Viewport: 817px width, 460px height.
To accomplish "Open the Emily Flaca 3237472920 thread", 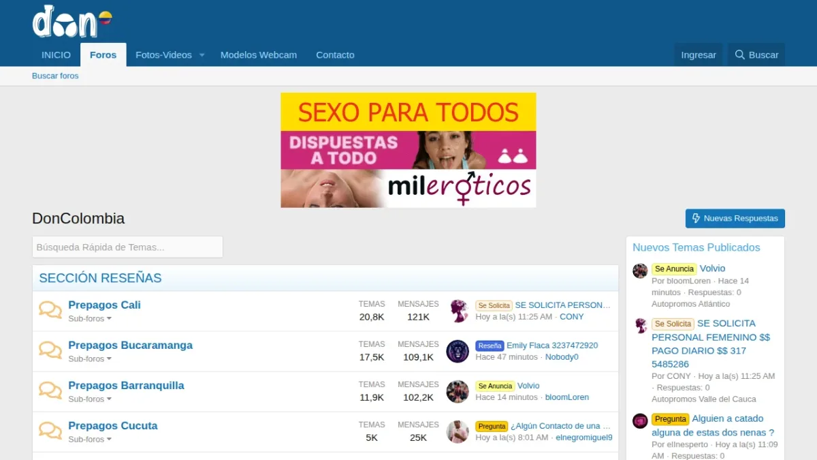I will [x=552, y=346].
